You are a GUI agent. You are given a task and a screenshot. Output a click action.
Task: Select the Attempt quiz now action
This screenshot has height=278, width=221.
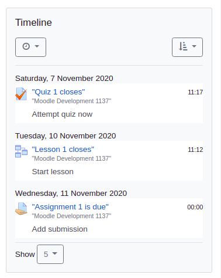click(62, 114)
